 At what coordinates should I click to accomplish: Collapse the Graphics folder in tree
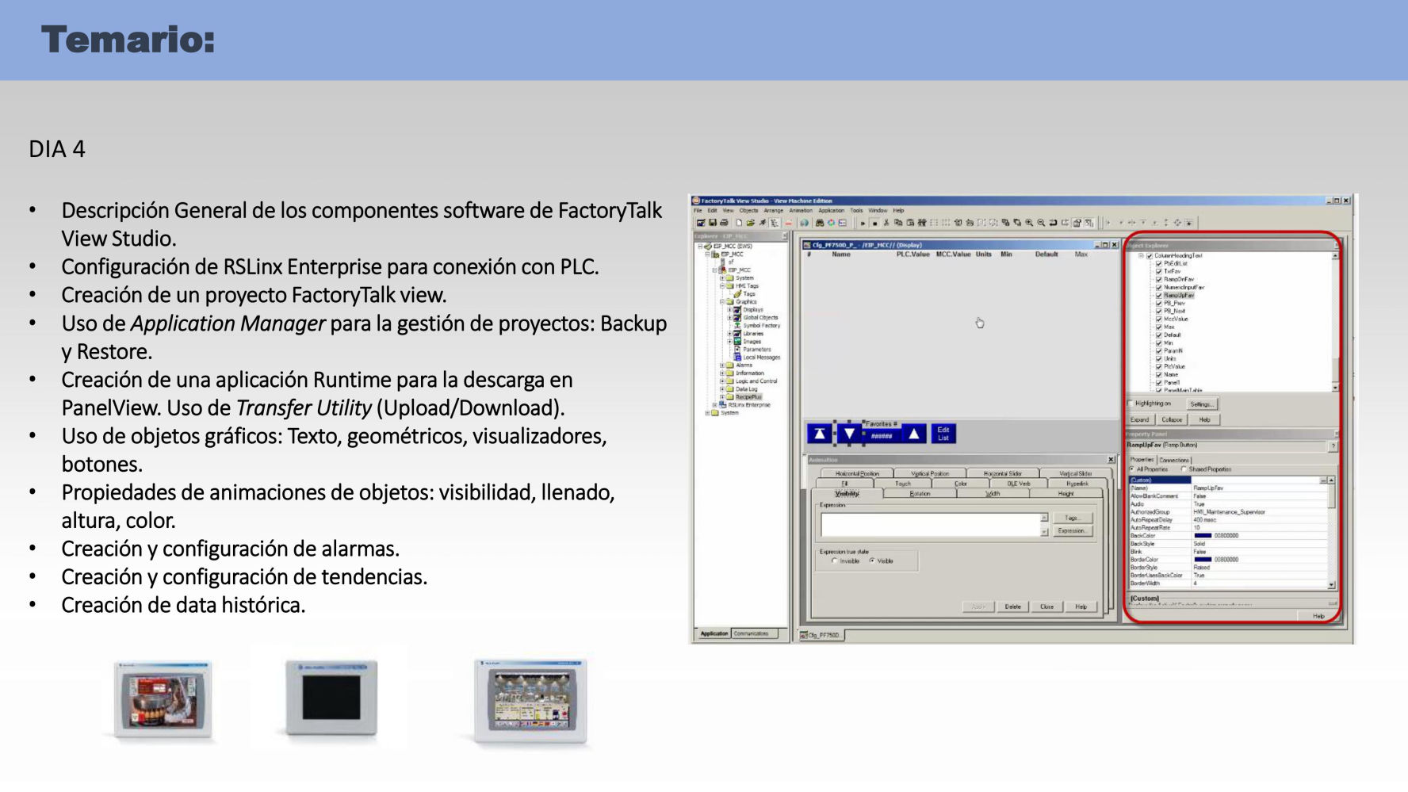(722, 302)
